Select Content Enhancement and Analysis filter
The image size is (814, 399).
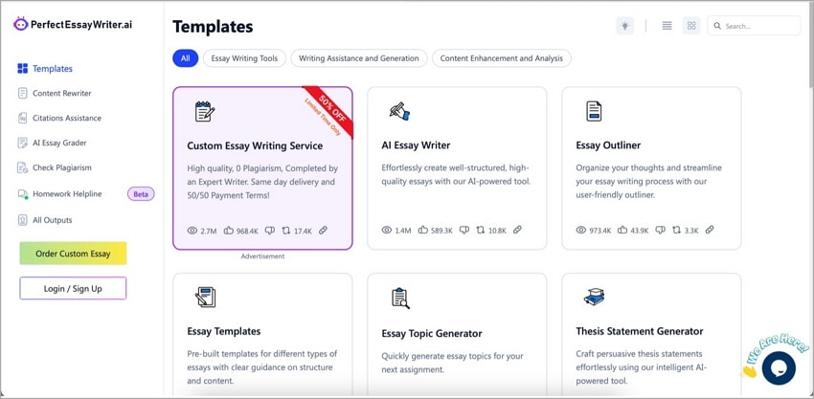(502, 58)
